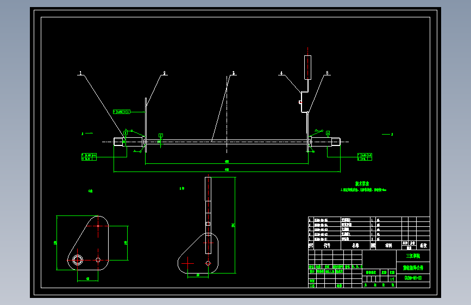The width and height of the screenshot is (471, 305).
Task: Select the drawing number ending in -06-00
Action: tap(413, 278)
